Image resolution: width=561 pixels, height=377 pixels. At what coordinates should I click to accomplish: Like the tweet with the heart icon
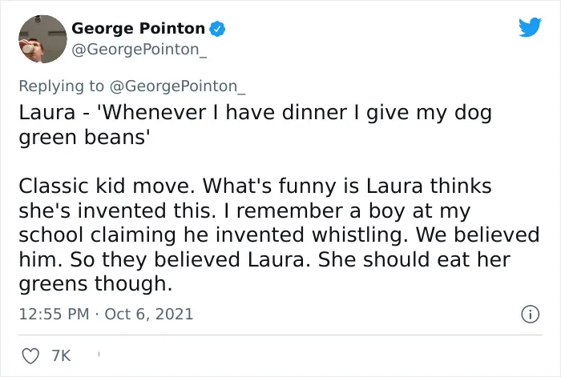[30, 356]
